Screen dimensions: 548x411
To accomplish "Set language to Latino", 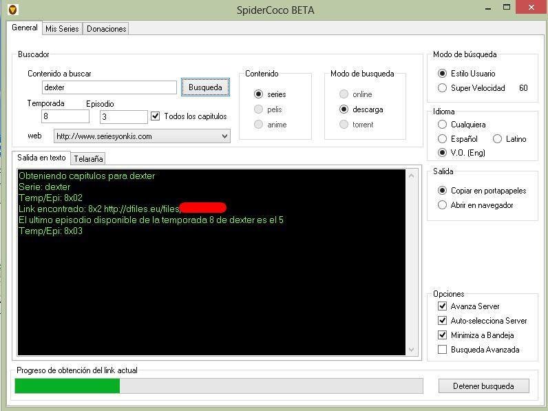I will (x=497, y=139).
